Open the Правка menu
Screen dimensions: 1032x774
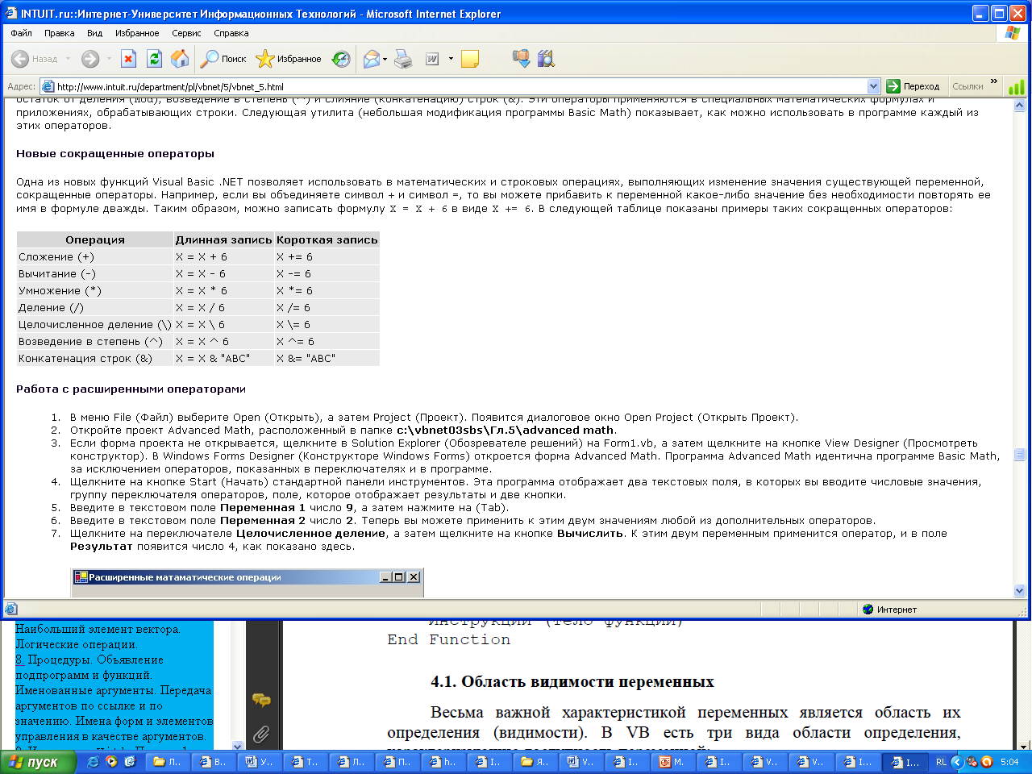click(x=60, y=33)
